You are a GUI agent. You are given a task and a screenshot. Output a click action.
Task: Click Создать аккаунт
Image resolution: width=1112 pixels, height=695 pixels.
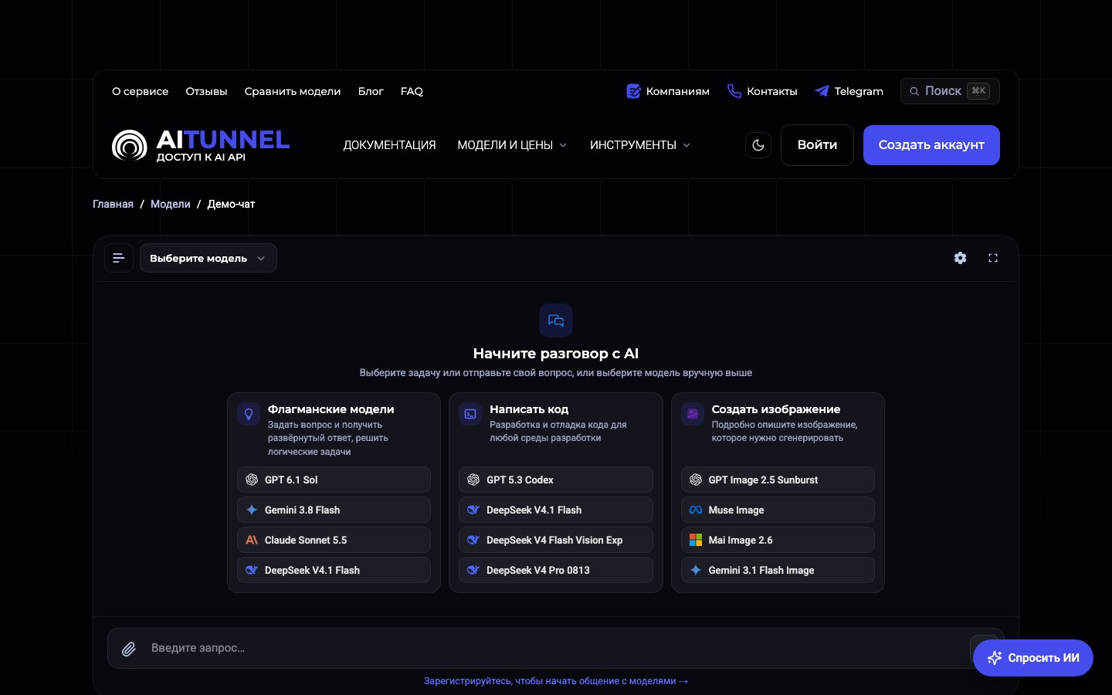(931, 145)
